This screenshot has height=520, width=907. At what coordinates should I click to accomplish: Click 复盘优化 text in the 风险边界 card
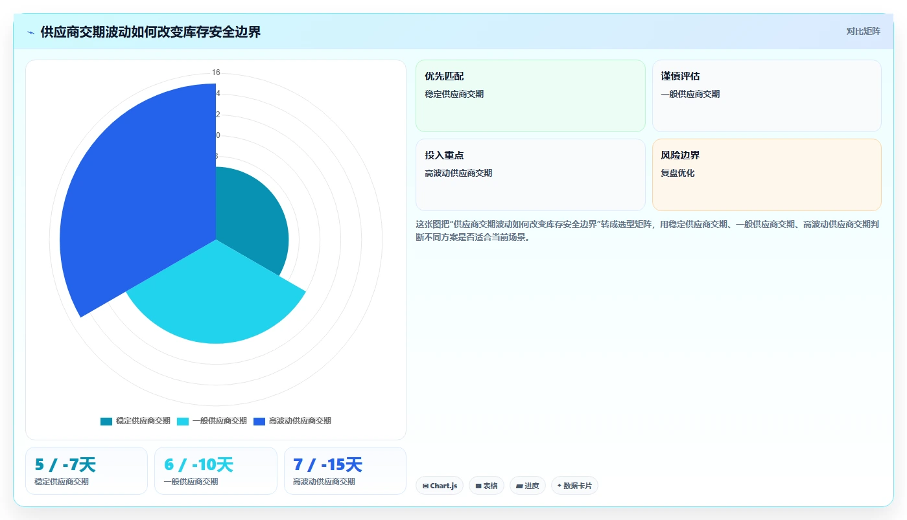coord(677,173)
